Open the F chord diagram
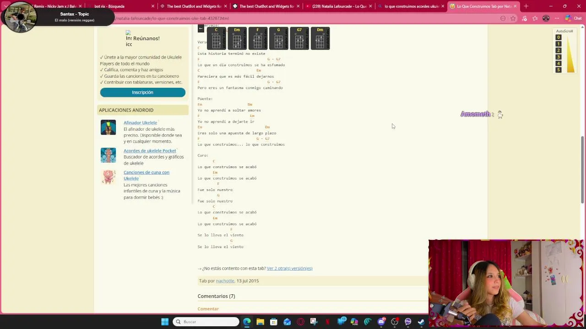586x329 pixels. (x=258, y=38)
